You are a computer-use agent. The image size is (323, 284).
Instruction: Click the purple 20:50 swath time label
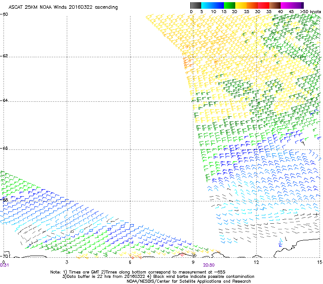click(209, 265)
